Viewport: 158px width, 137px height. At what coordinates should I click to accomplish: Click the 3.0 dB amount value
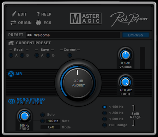click(x=78, y=81)
